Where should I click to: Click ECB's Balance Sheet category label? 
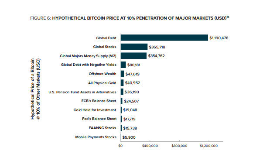[99, 101]
